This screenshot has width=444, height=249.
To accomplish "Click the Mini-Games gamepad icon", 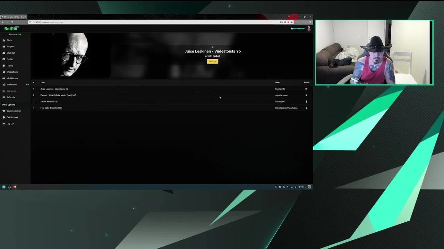I will 4,78.
